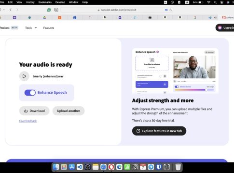Click Upload another button
The width and height of the screenshot is (234, 173).
(69, 111)
